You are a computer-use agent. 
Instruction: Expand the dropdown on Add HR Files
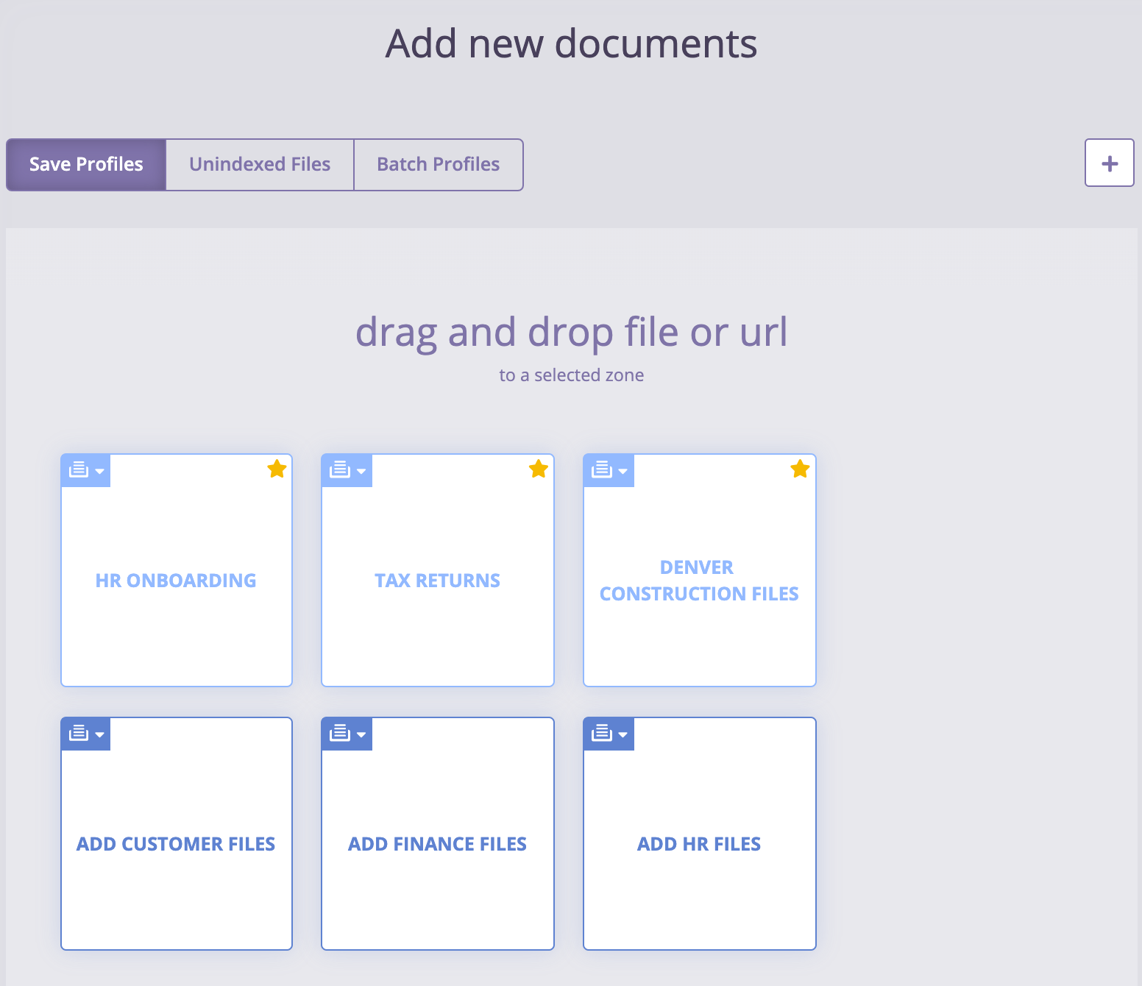tap(623, 734)
